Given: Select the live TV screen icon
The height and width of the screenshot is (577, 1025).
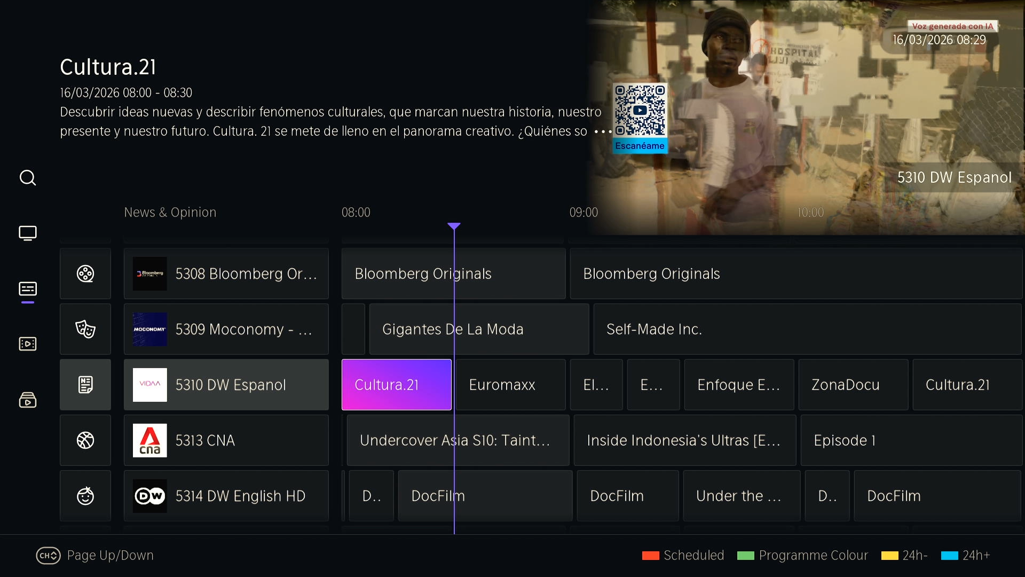Looking at the screenshot, I should [28, 233].
